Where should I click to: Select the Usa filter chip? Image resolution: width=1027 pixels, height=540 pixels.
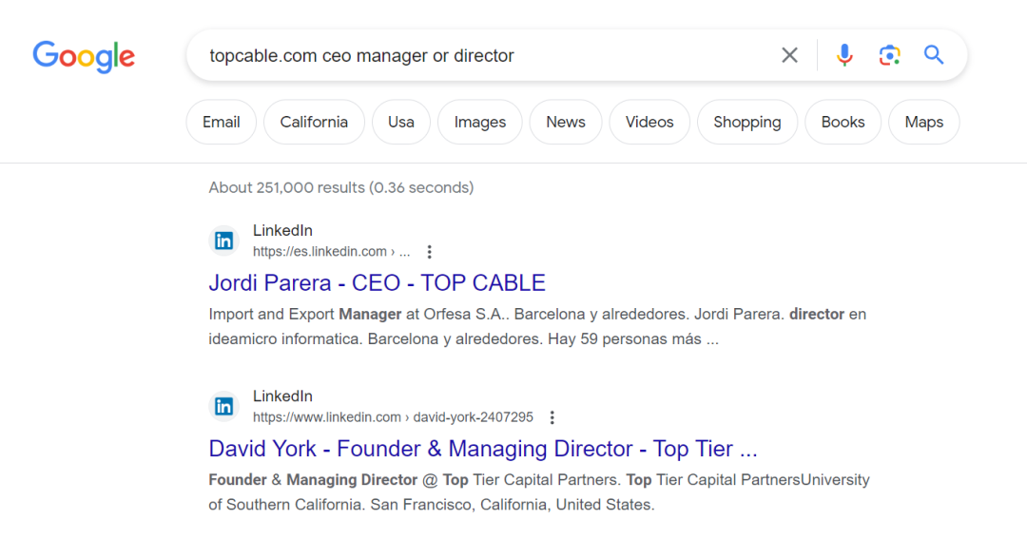(401, 122)
